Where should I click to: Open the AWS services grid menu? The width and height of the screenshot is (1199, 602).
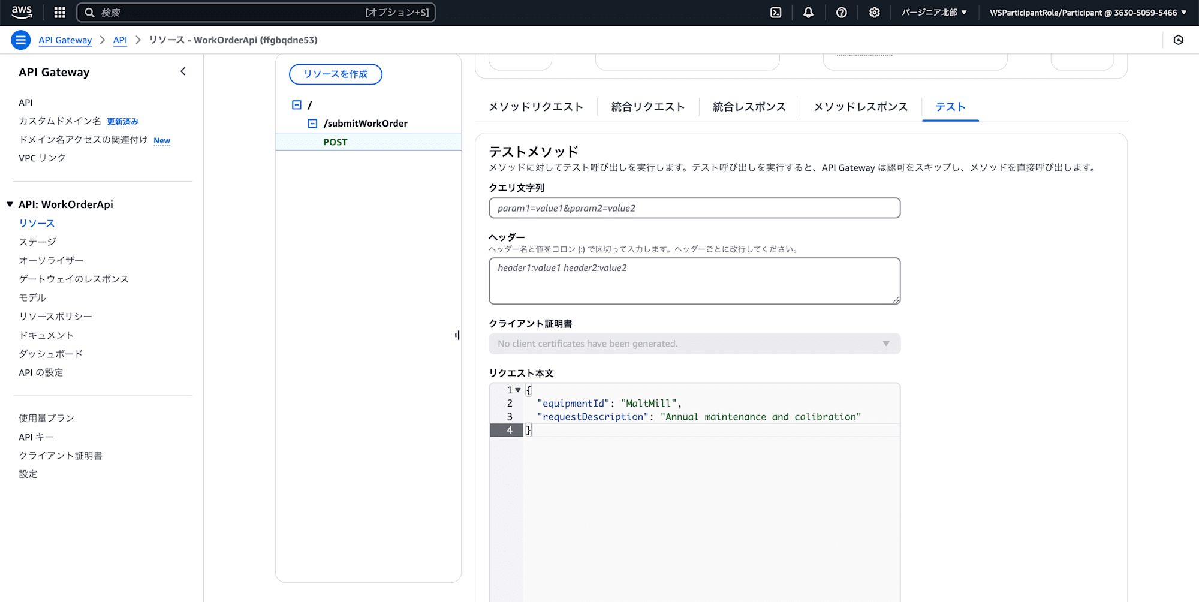pyautogui.click(x=60, y=12)
